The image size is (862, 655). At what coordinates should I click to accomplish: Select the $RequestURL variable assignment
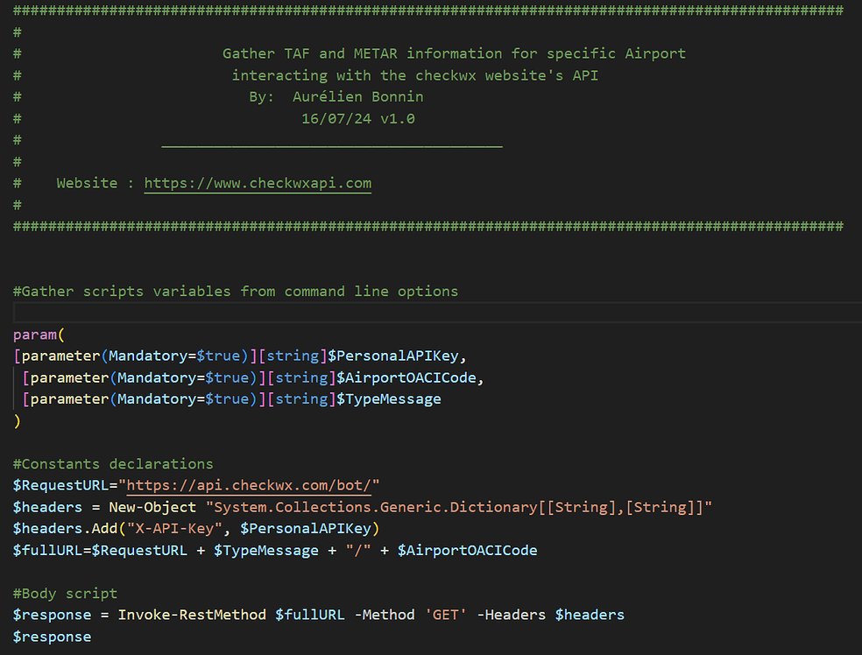(63, 484)
